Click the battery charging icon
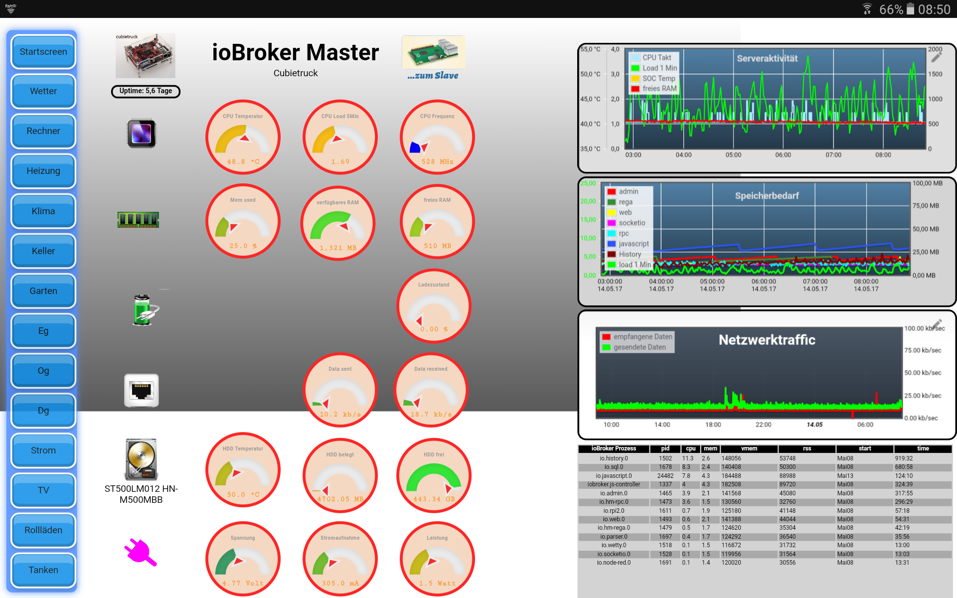 tap(146, 309)
